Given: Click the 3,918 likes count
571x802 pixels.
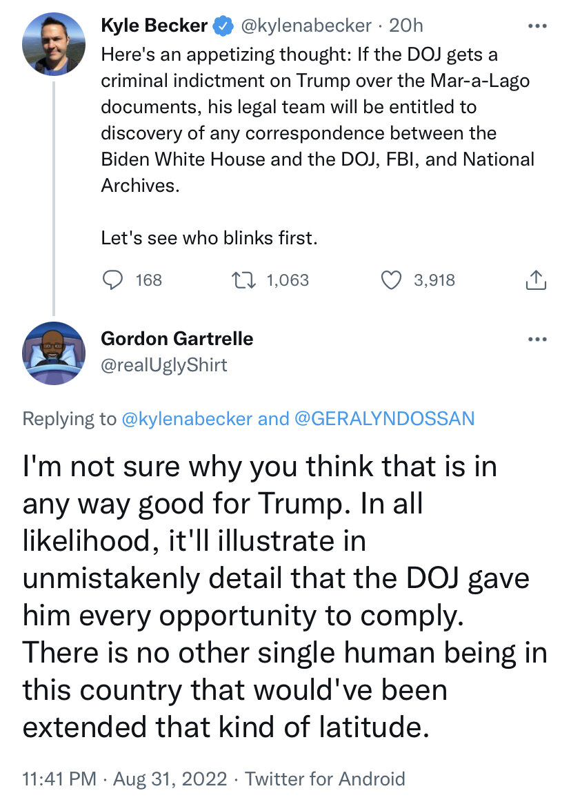Looking at the screenshot, I should pyautogui.click(x=434, y=280).
